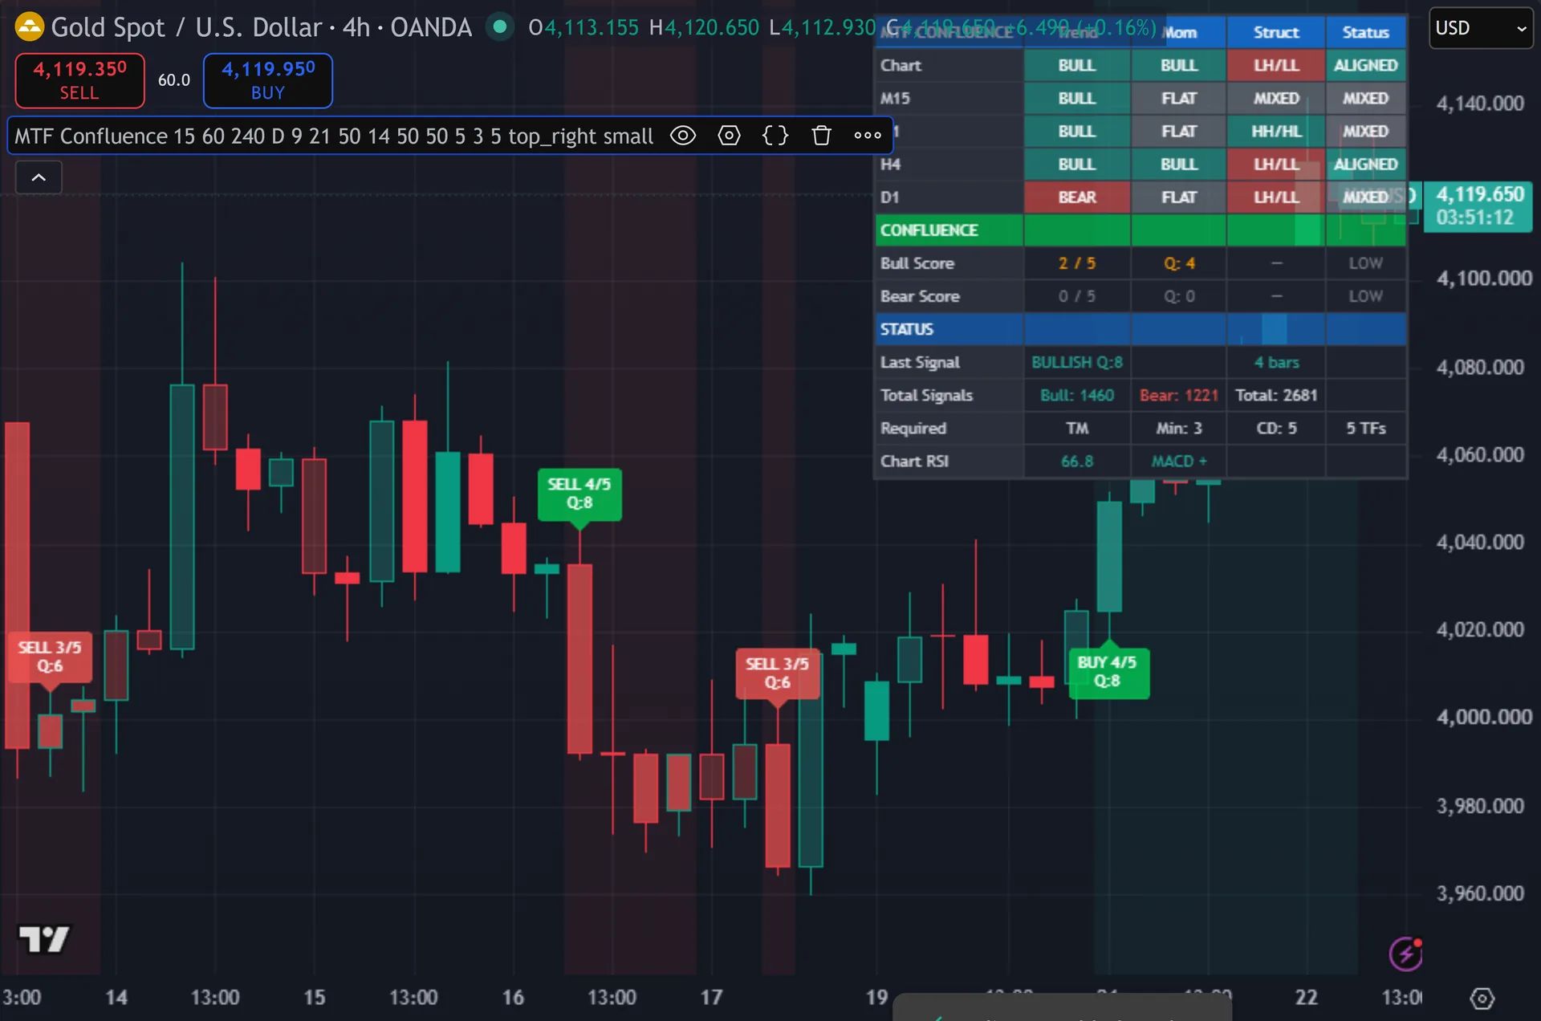Screen dimensions: 1541x1021
Task: Click the Min: 3 required cell
Action: (x=1178, y=428)
